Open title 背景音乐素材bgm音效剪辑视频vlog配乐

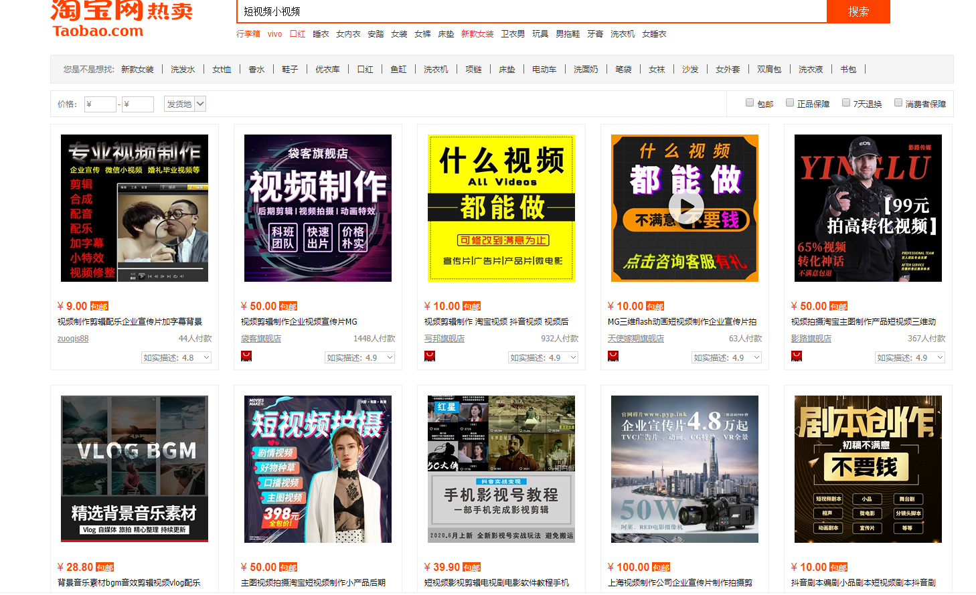pyautogui.click(x=129, y=583)
